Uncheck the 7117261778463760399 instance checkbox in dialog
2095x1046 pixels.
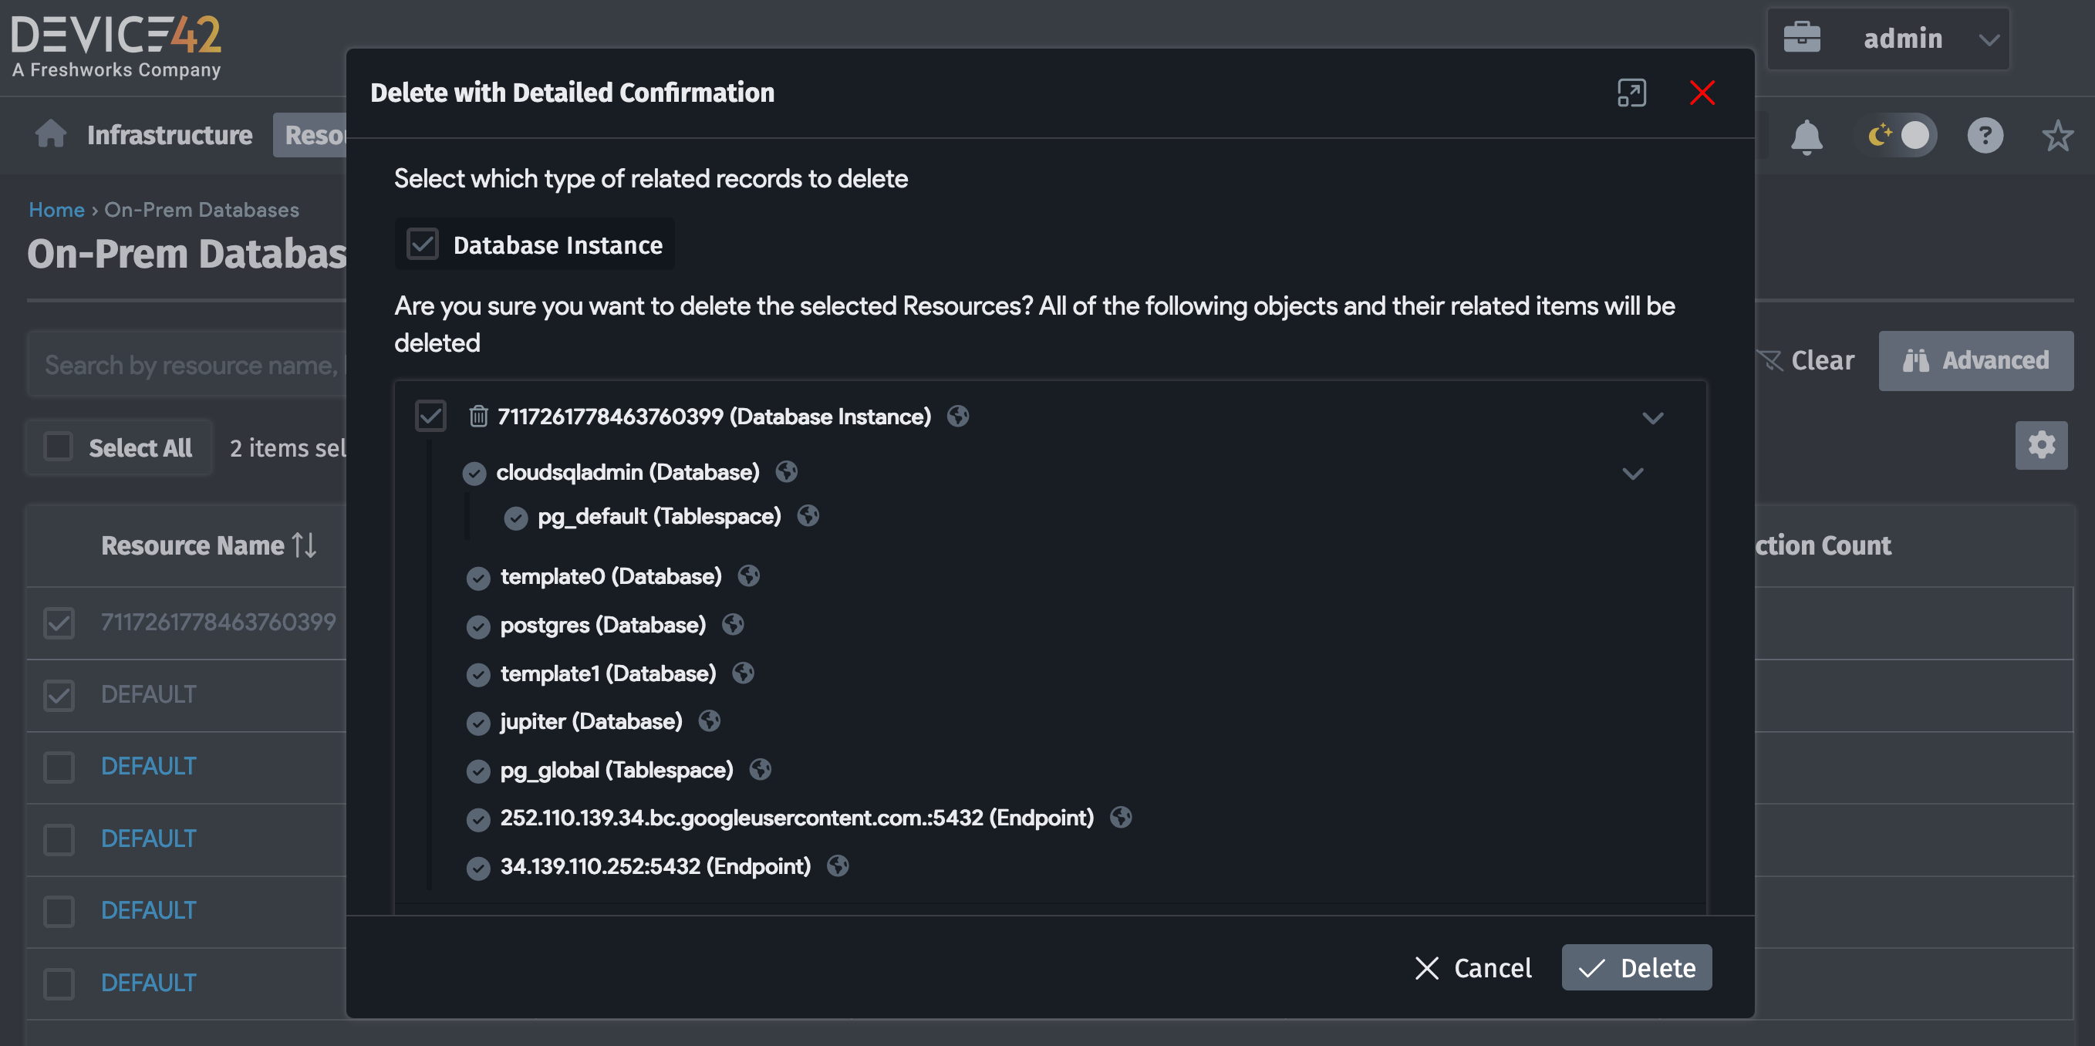tap(431, 416)
